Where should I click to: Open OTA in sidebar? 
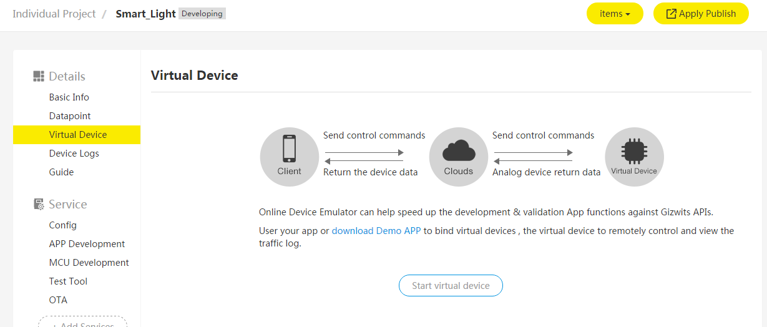coord(58,300)
